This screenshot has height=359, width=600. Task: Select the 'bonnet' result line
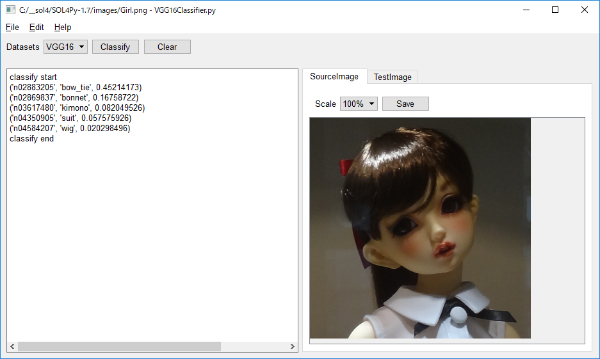tap(74, 97)
